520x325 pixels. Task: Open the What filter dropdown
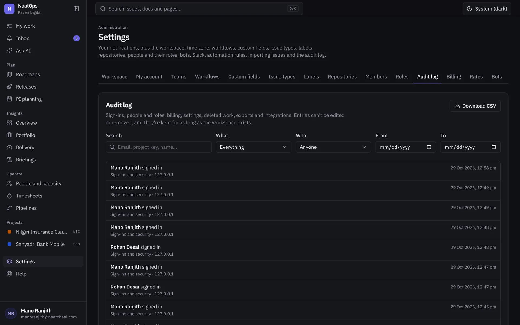(253, 147)
